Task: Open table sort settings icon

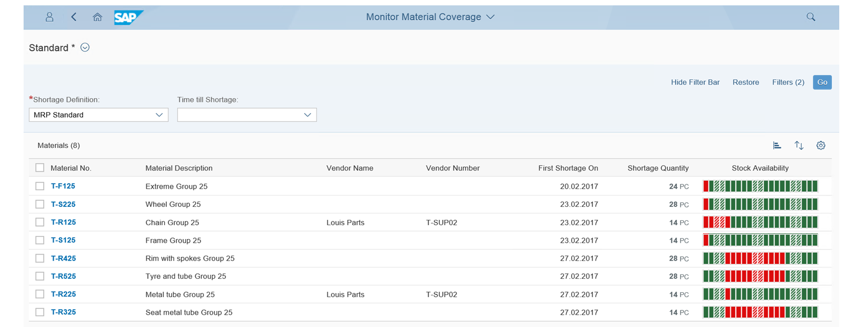Action: (x=799, y=145)
